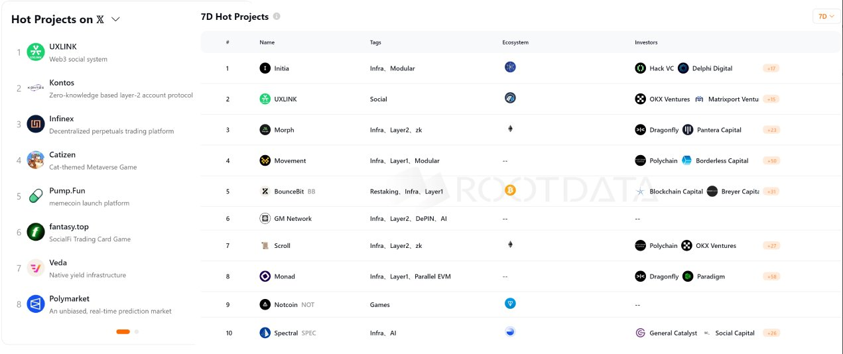Viewport: 843px width, 354px height.
Task: Switch to the second carousel page dot
Action: [x=137, y=331]
